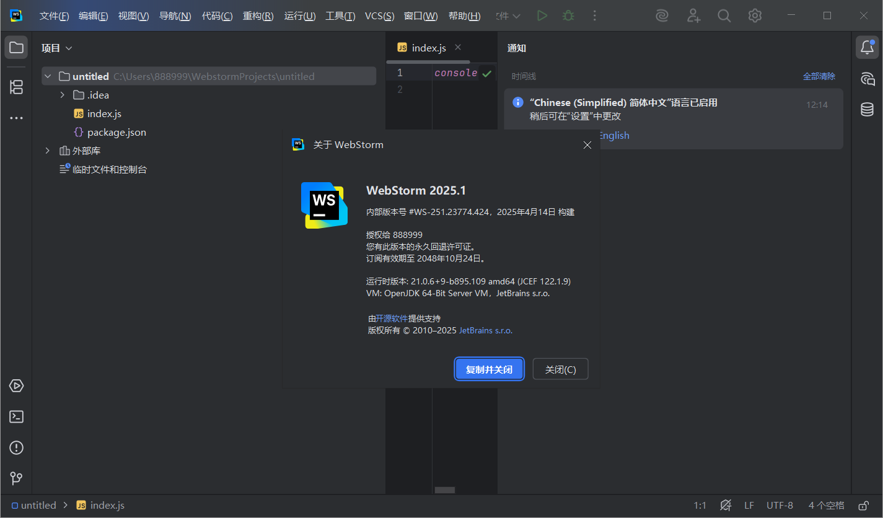Open the 编辑(E) menu

(x=93, y=16)
